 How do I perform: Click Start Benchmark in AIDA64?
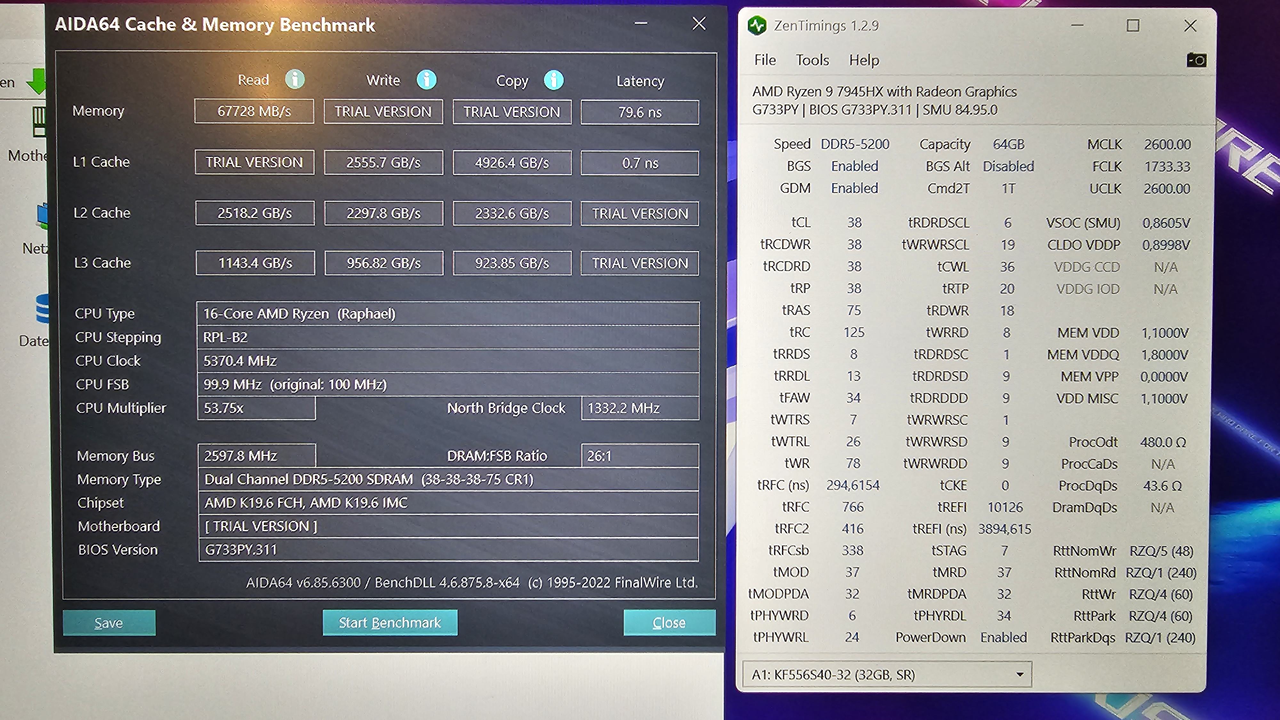390,623
